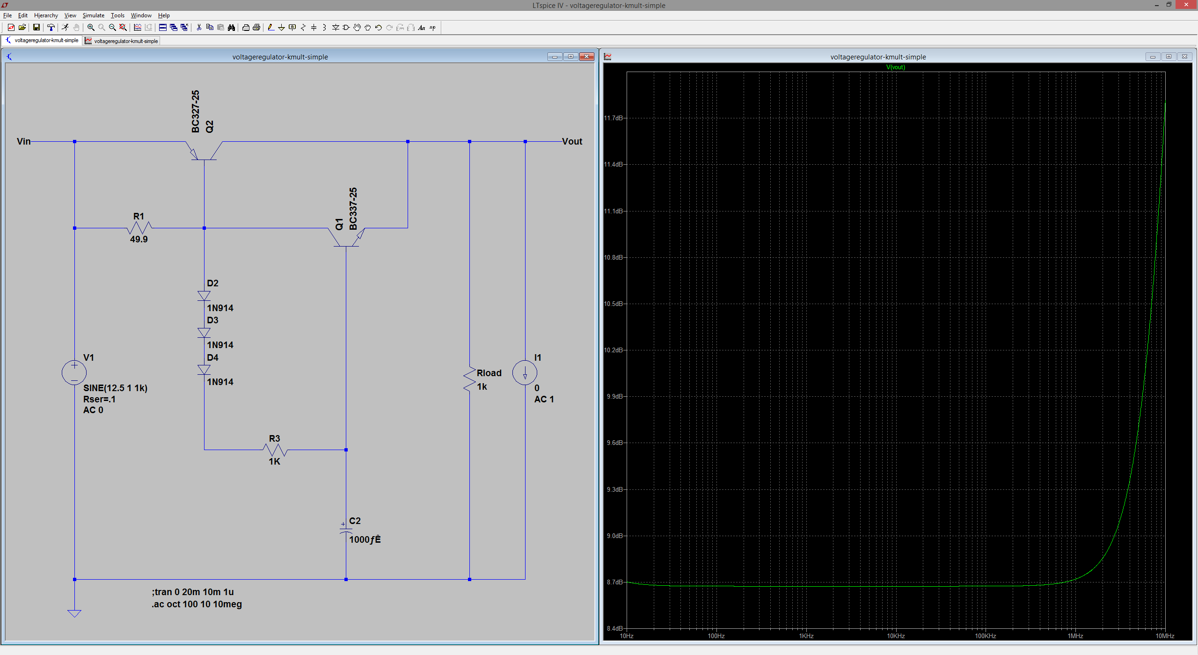1198x655 pixels.
Task: Click the V(vout) trace label
Action: pos(896,67)
